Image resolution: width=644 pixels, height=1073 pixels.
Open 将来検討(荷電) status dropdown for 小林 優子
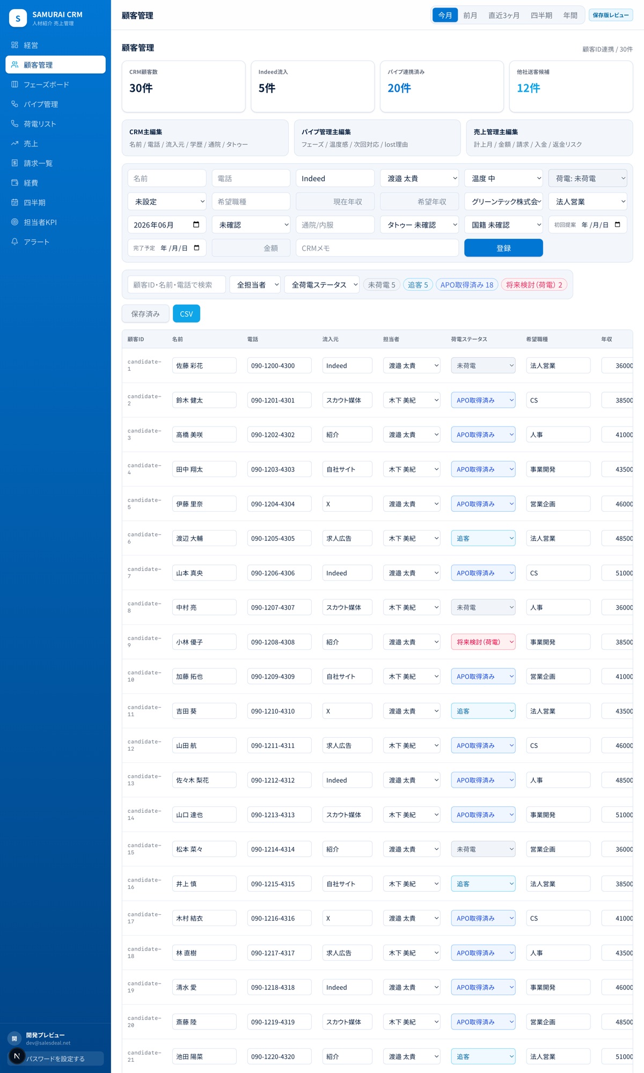tap(483, 642)
